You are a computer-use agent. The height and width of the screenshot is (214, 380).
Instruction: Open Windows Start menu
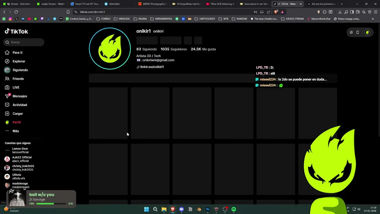point(146,209)
